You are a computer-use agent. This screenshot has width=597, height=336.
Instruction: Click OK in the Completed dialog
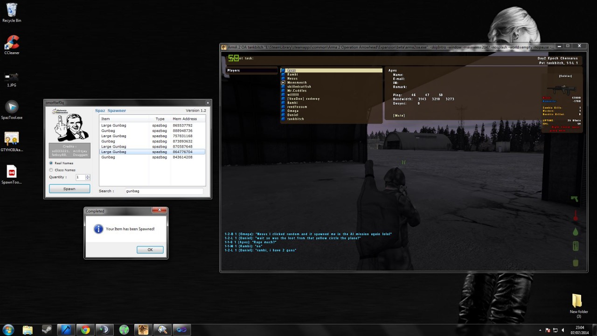[x=150, y=250]
